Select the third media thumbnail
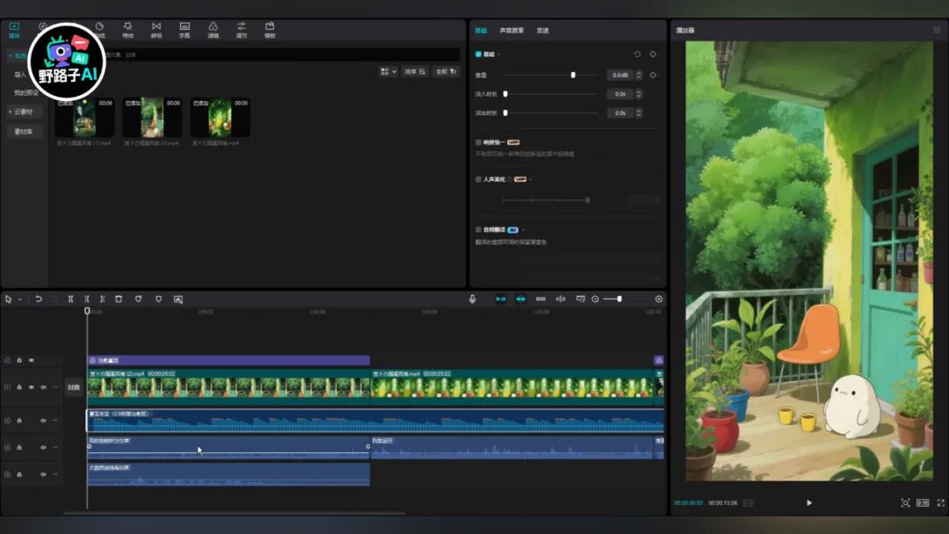Viewport: 949px width, 534px height. [221, 118]
